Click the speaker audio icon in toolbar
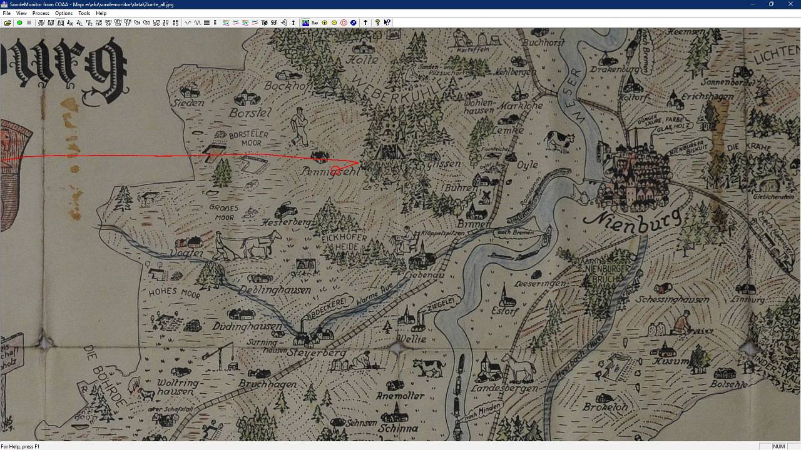This screenshot has width=801, height=450. [x=283, y=22]
